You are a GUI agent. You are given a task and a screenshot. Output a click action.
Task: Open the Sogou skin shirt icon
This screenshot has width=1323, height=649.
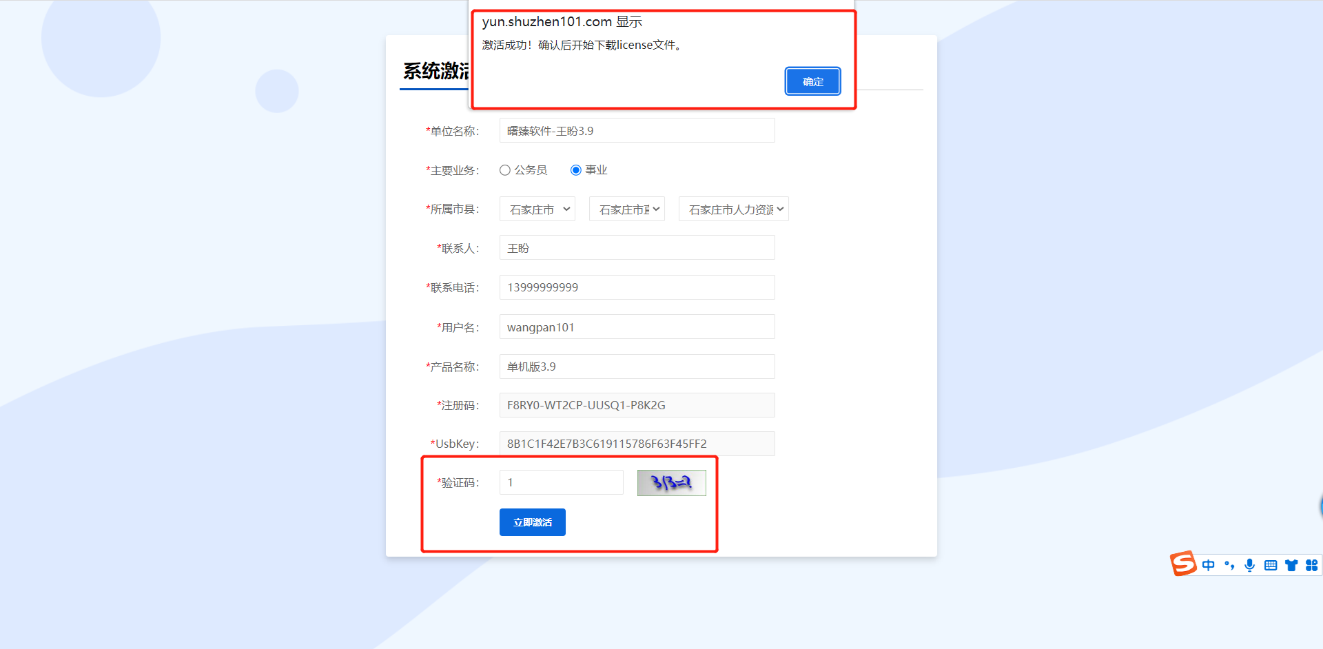pos(1291,566)
